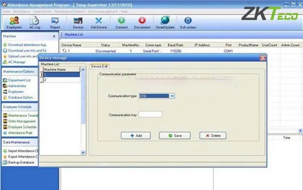Click the green Connect icon
The image size is (303, 190).
[x=122, y=20]
